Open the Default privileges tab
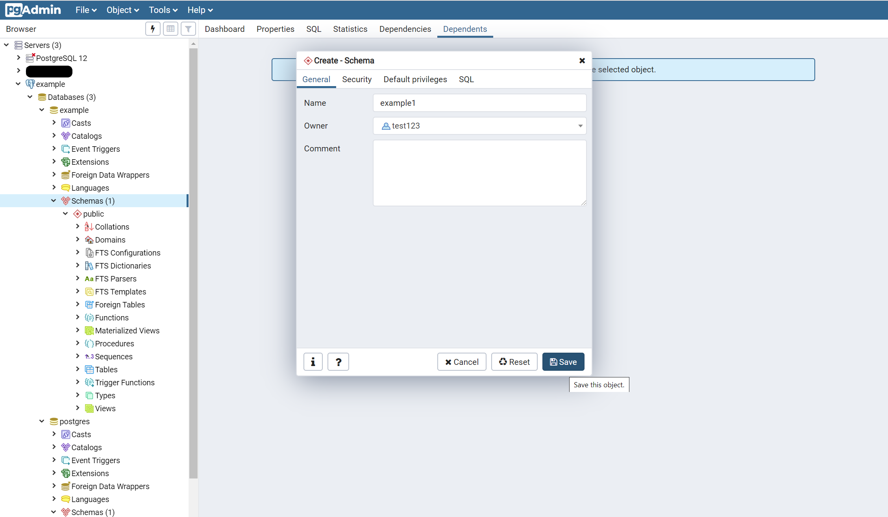This screenshot has width=888, height=517. 415,79
